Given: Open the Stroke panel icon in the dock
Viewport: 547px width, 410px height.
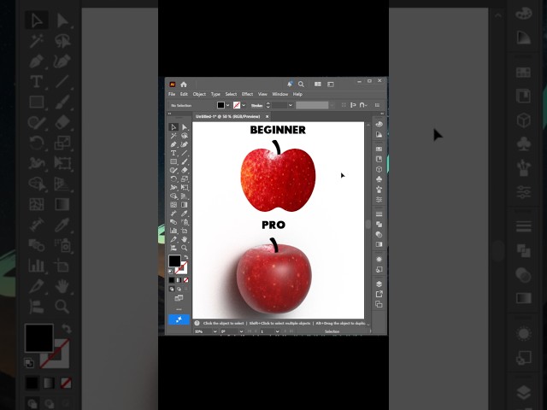Looking at the screenshot, I should (x=379, y=214).
